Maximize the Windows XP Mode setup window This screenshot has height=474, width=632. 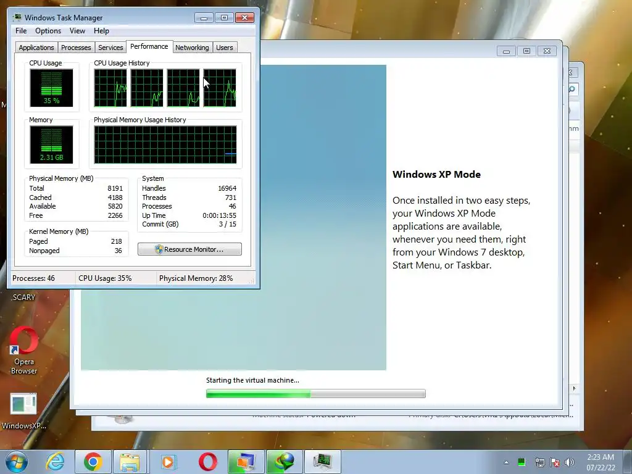526,51
